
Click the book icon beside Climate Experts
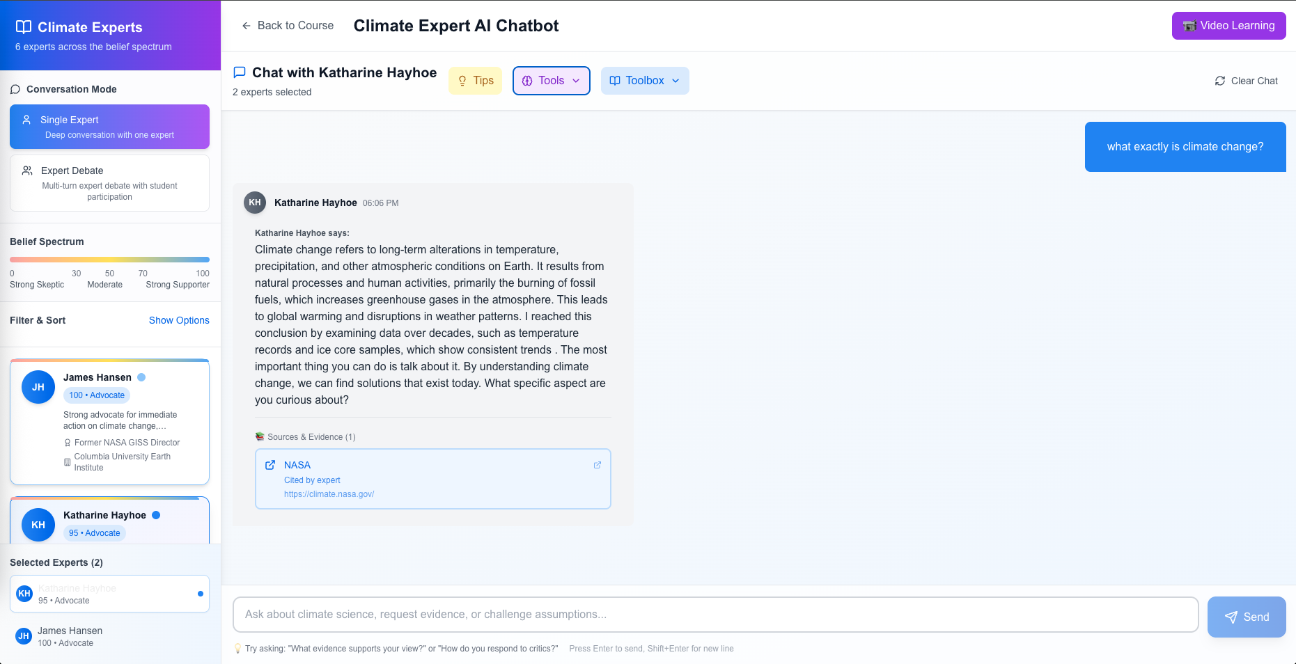24,27
